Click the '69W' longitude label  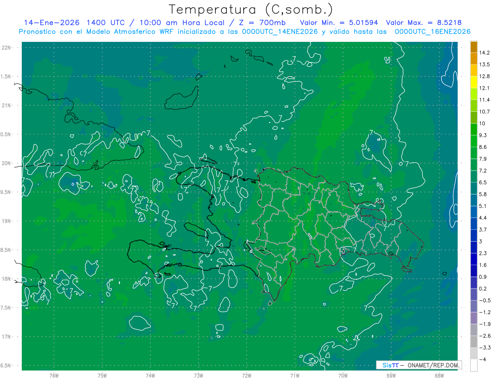(x=391, y=376)
